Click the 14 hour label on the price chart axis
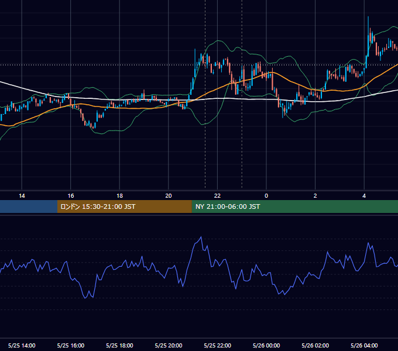This screenshot has height=351, width=398. click(22, 196)
